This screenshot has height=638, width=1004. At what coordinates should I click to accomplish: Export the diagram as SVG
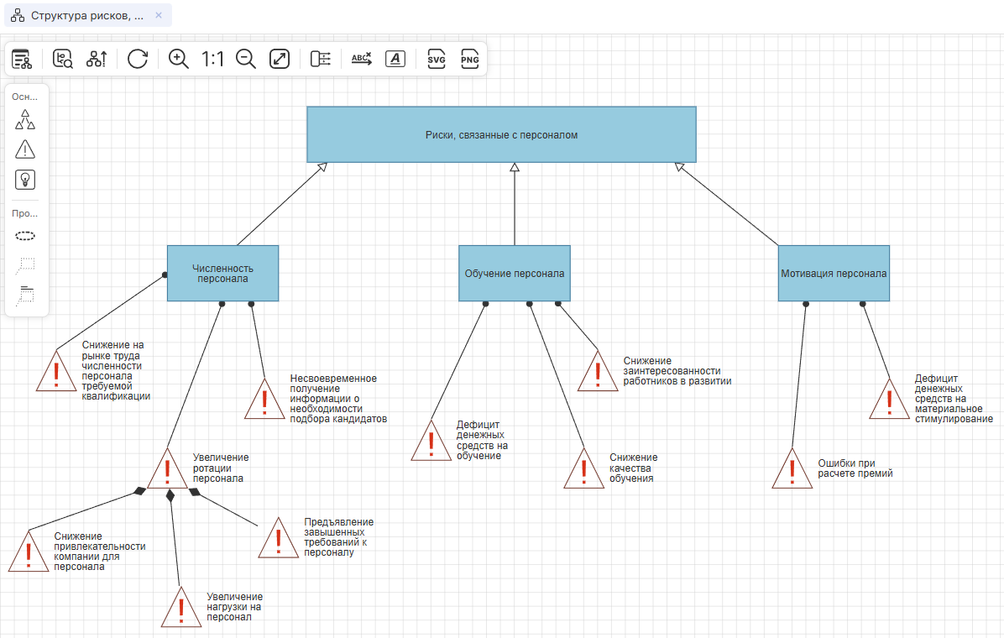pos(437,59)
